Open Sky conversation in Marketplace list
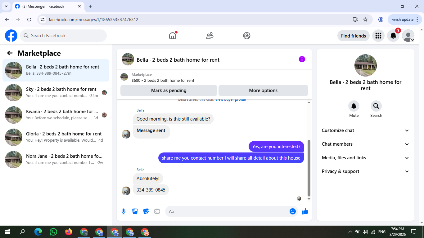Image resolution: width=424 pixels, height=238 pixels. (56, 93)
